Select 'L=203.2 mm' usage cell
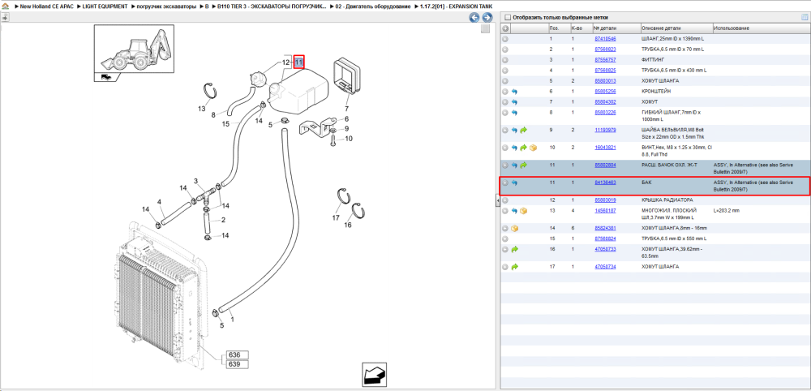This screenshot has width=811, height=391. click(727, 211)
